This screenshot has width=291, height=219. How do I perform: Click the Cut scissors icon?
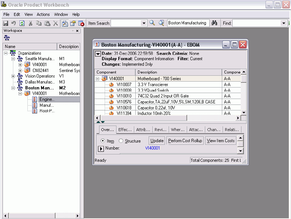[x=30, y=23]
